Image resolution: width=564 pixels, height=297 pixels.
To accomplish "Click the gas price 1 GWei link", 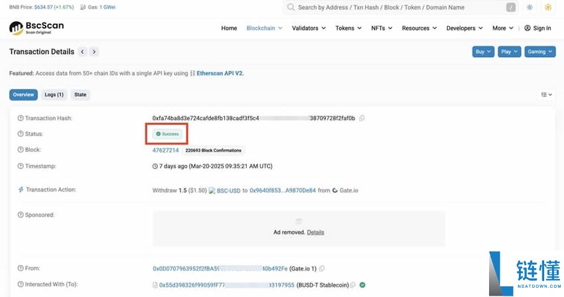I will click(x=107, y=7).
